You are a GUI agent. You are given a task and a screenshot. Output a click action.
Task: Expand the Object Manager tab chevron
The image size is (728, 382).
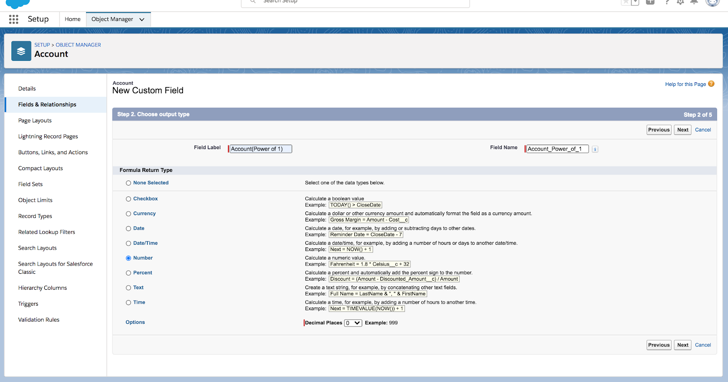(142, 20)
